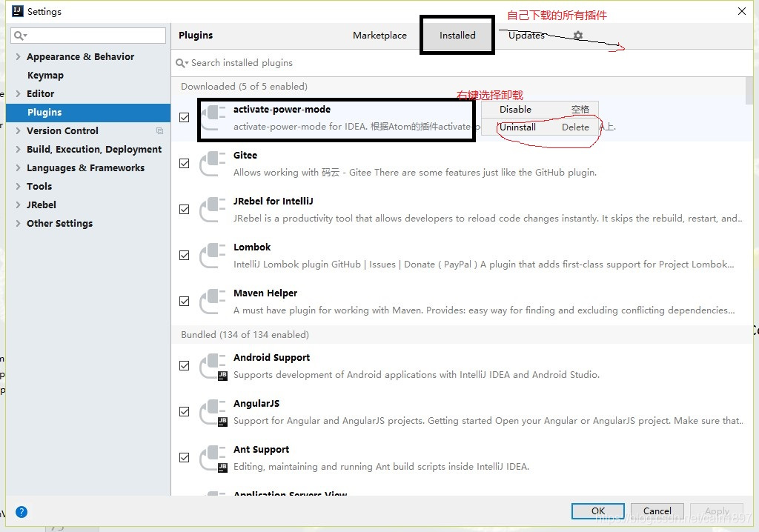
Task: Switch to the Installed tab
Action: tap(457, 36)
